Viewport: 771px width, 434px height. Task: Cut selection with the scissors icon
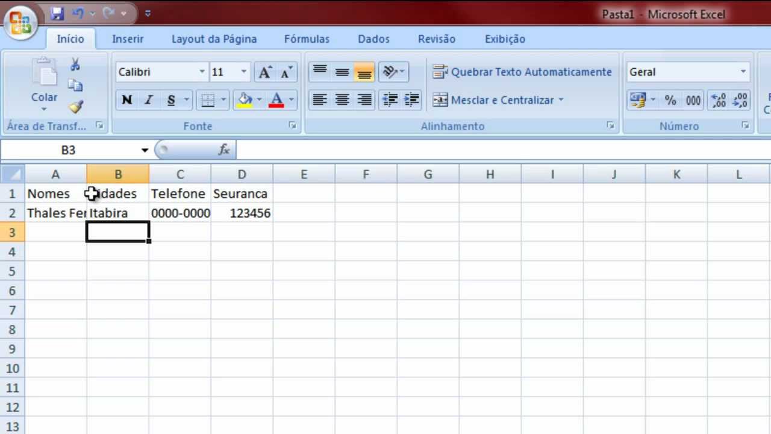click(75, 64)
